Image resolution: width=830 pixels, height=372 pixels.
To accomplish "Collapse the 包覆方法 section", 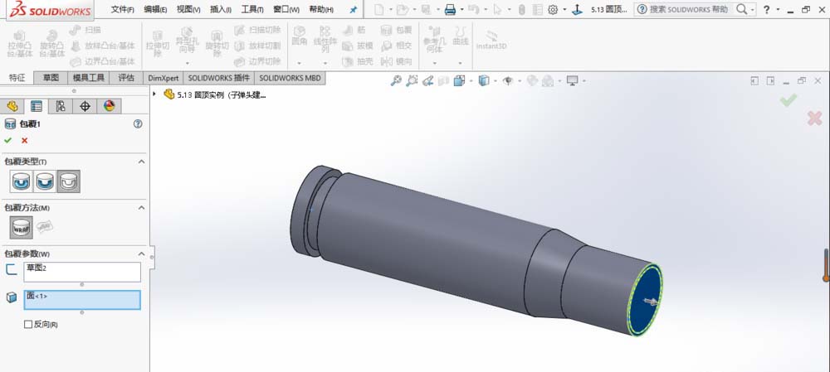I will click(141, 208).
